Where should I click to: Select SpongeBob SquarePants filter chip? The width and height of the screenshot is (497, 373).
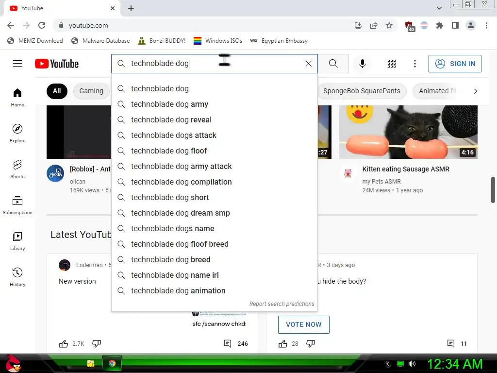click(x=362, y=91)
